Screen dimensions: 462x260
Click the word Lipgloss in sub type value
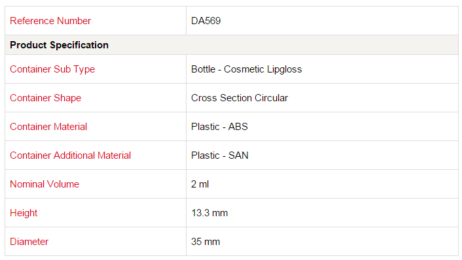pyautogui.click(x=284, y=69)
